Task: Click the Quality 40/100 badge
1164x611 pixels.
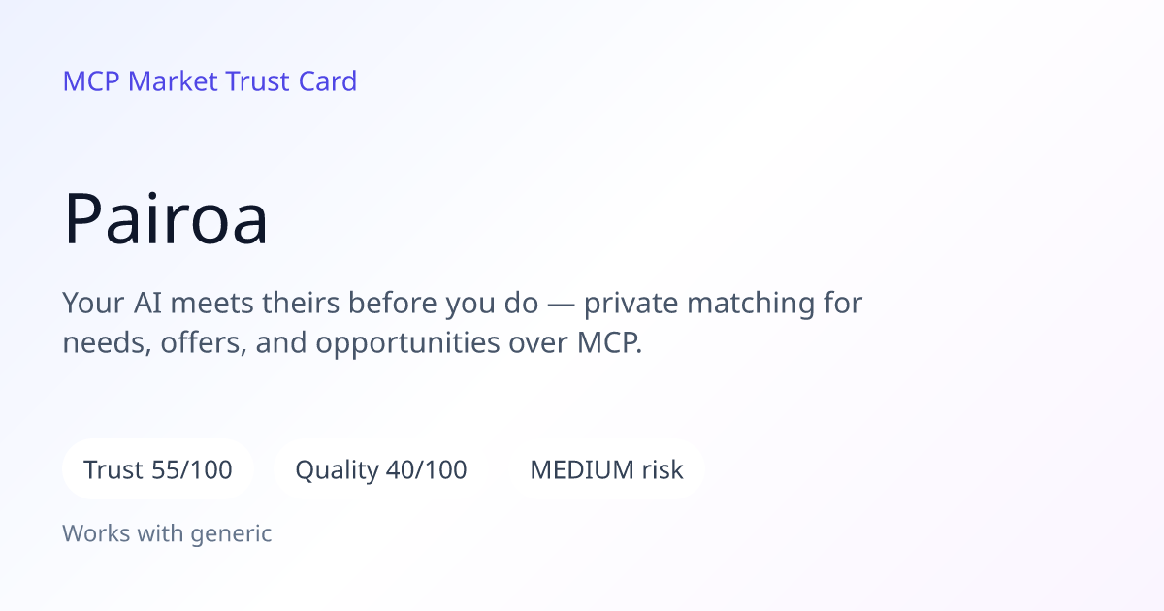Action: 381,470
